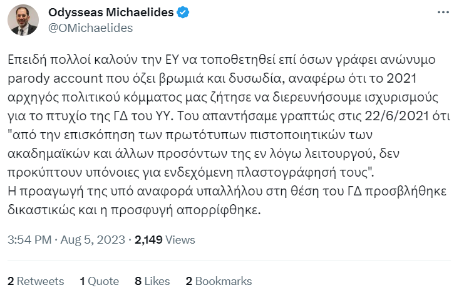Open the 1 Quote list

coord(100,281)
